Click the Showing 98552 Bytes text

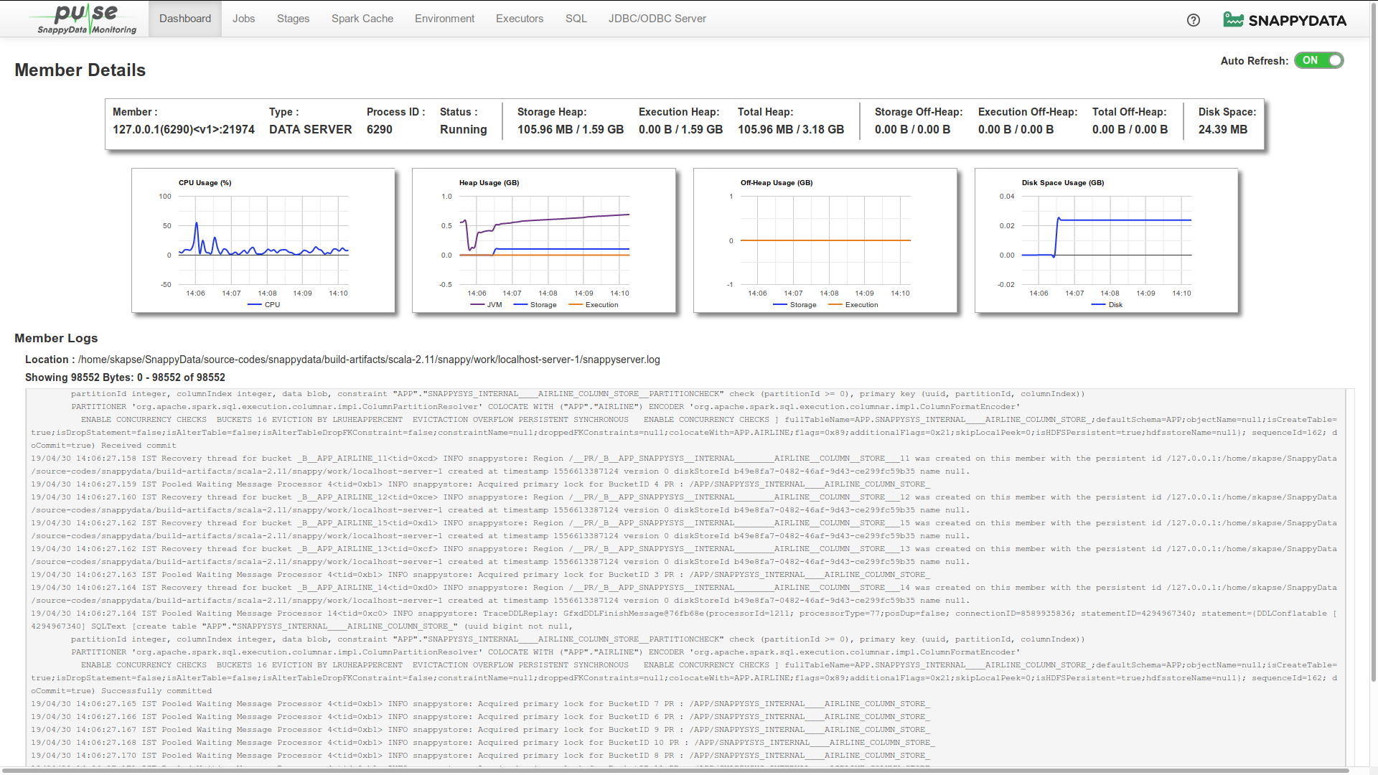126,377
